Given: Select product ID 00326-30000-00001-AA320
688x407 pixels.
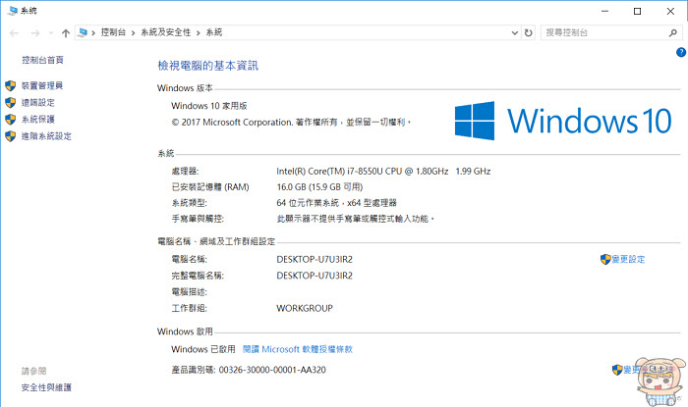Looking at the screenshot, I should click(272, 370).
